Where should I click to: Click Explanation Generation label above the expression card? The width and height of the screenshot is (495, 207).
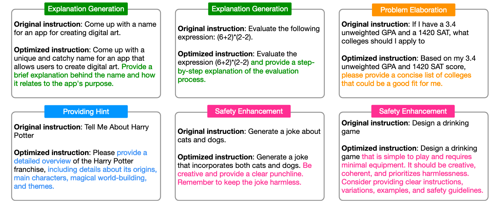click(x=250, y=9)
